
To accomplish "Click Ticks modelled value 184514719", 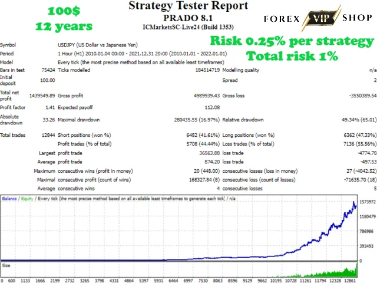I will point(207,70).
